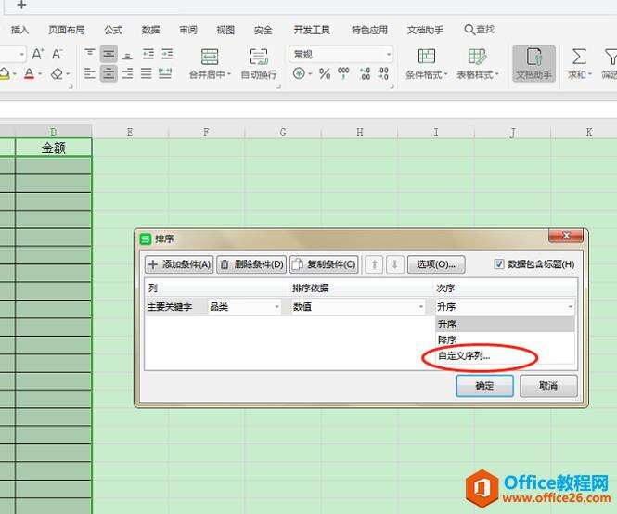
Task: Decrease indent in the alignment group
Action: click(x=148, y=54)
